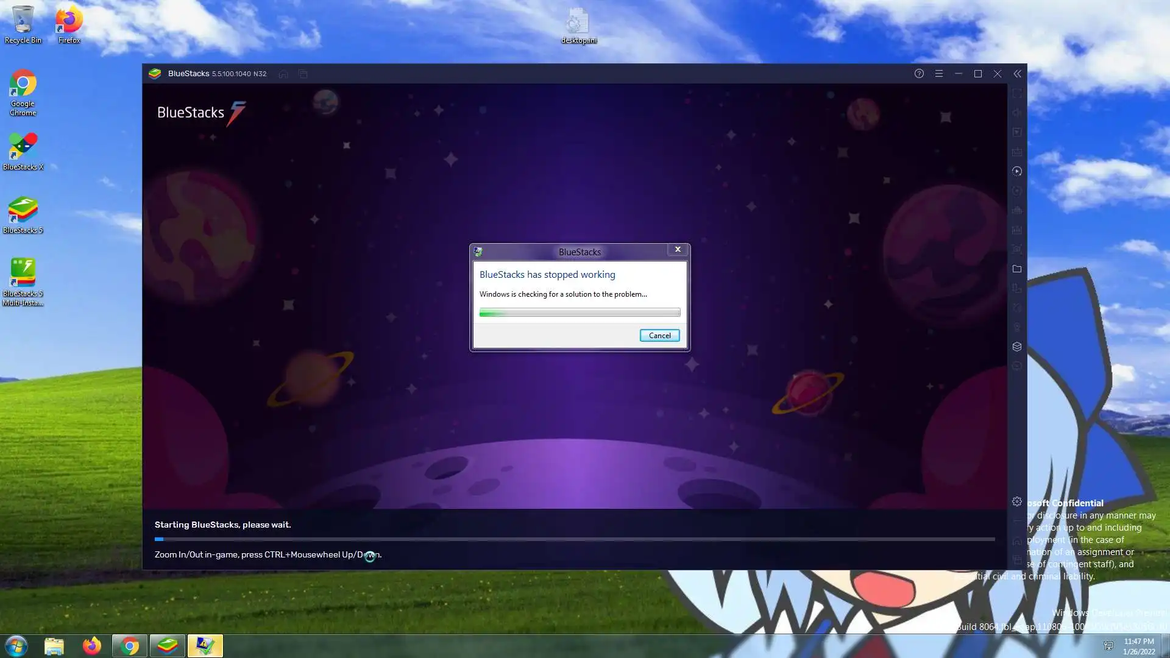Open BlueStacks settings gear icon
1170x658 pixels.
tap(1016, 501)
